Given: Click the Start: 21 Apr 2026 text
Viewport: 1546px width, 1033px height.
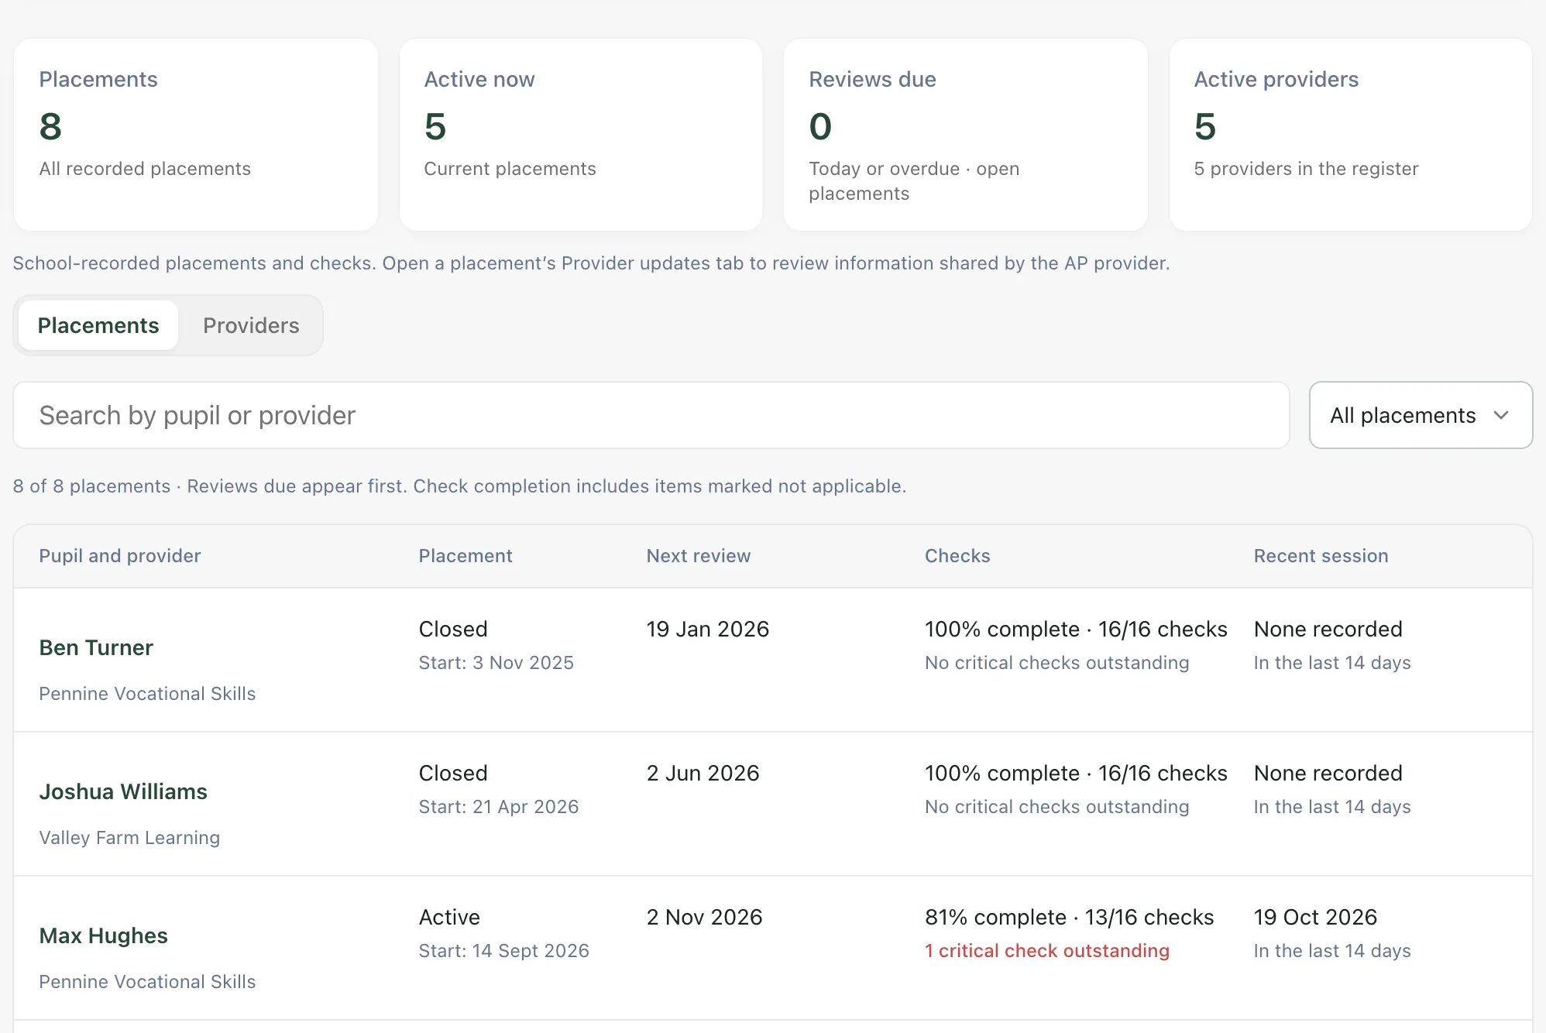Looking at the screenshot, I should (x=499, y=807).
